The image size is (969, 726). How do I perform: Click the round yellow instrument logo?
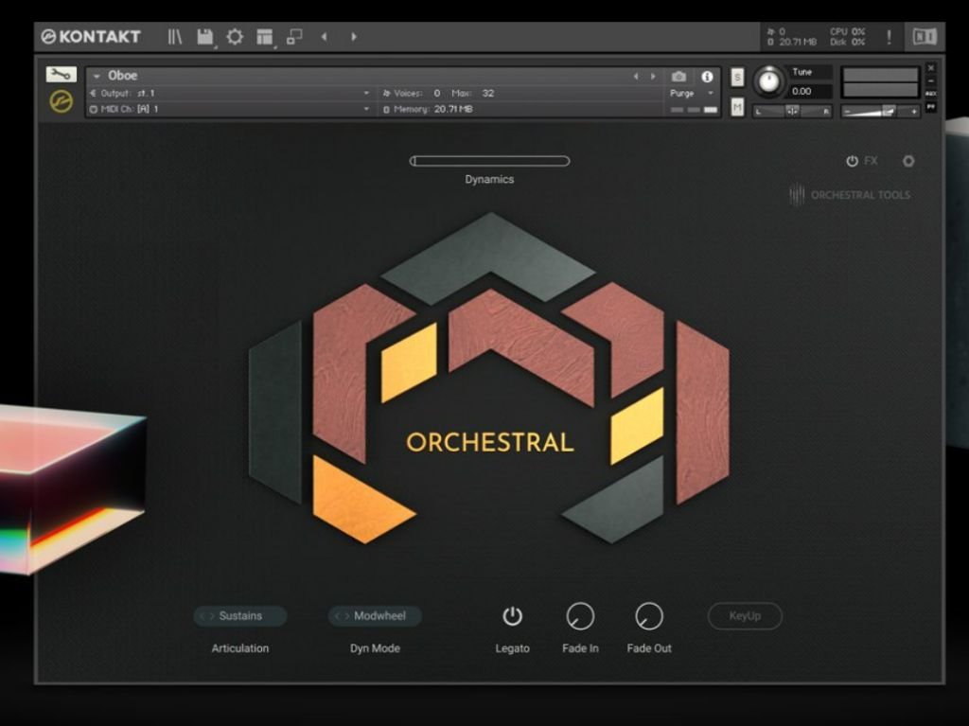click(62, 101)
